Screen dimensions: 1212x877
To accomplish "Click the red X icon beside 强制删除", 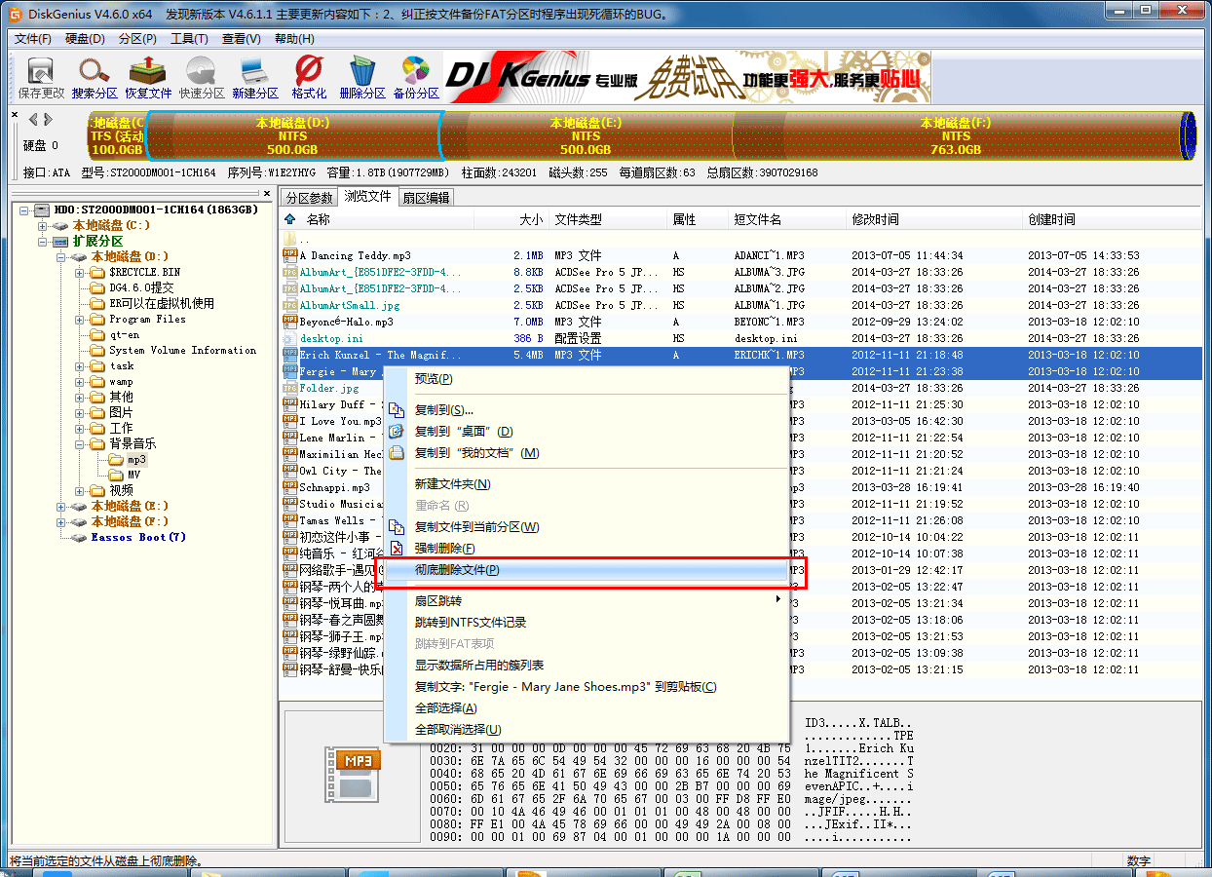I will point(397,549).
